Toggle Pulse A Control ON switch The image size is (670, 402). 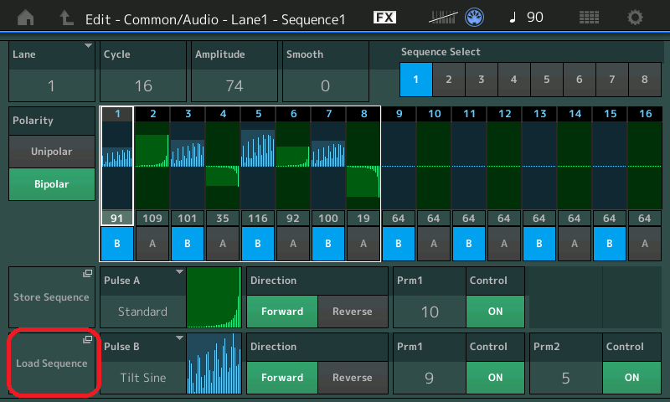pos(495,312)
